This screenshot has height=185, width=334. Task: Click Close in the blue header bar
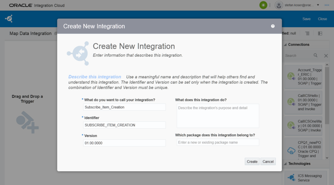point(322,19)
